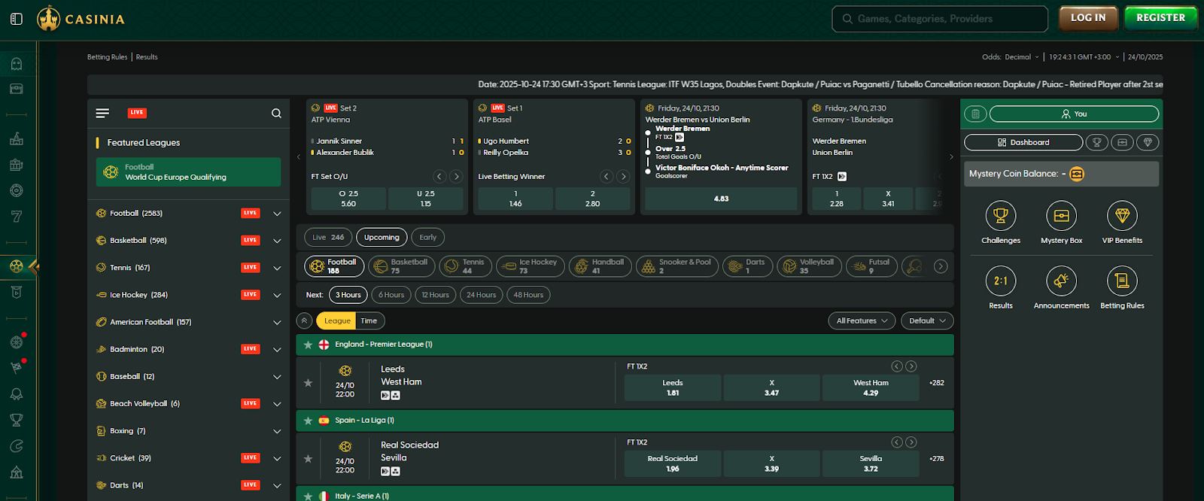
Task: Switch to the Upcoming tab
Action: (382, 237)
